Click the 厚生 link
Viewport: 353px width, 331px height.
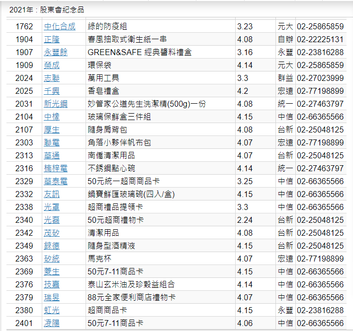click(51, 130)
